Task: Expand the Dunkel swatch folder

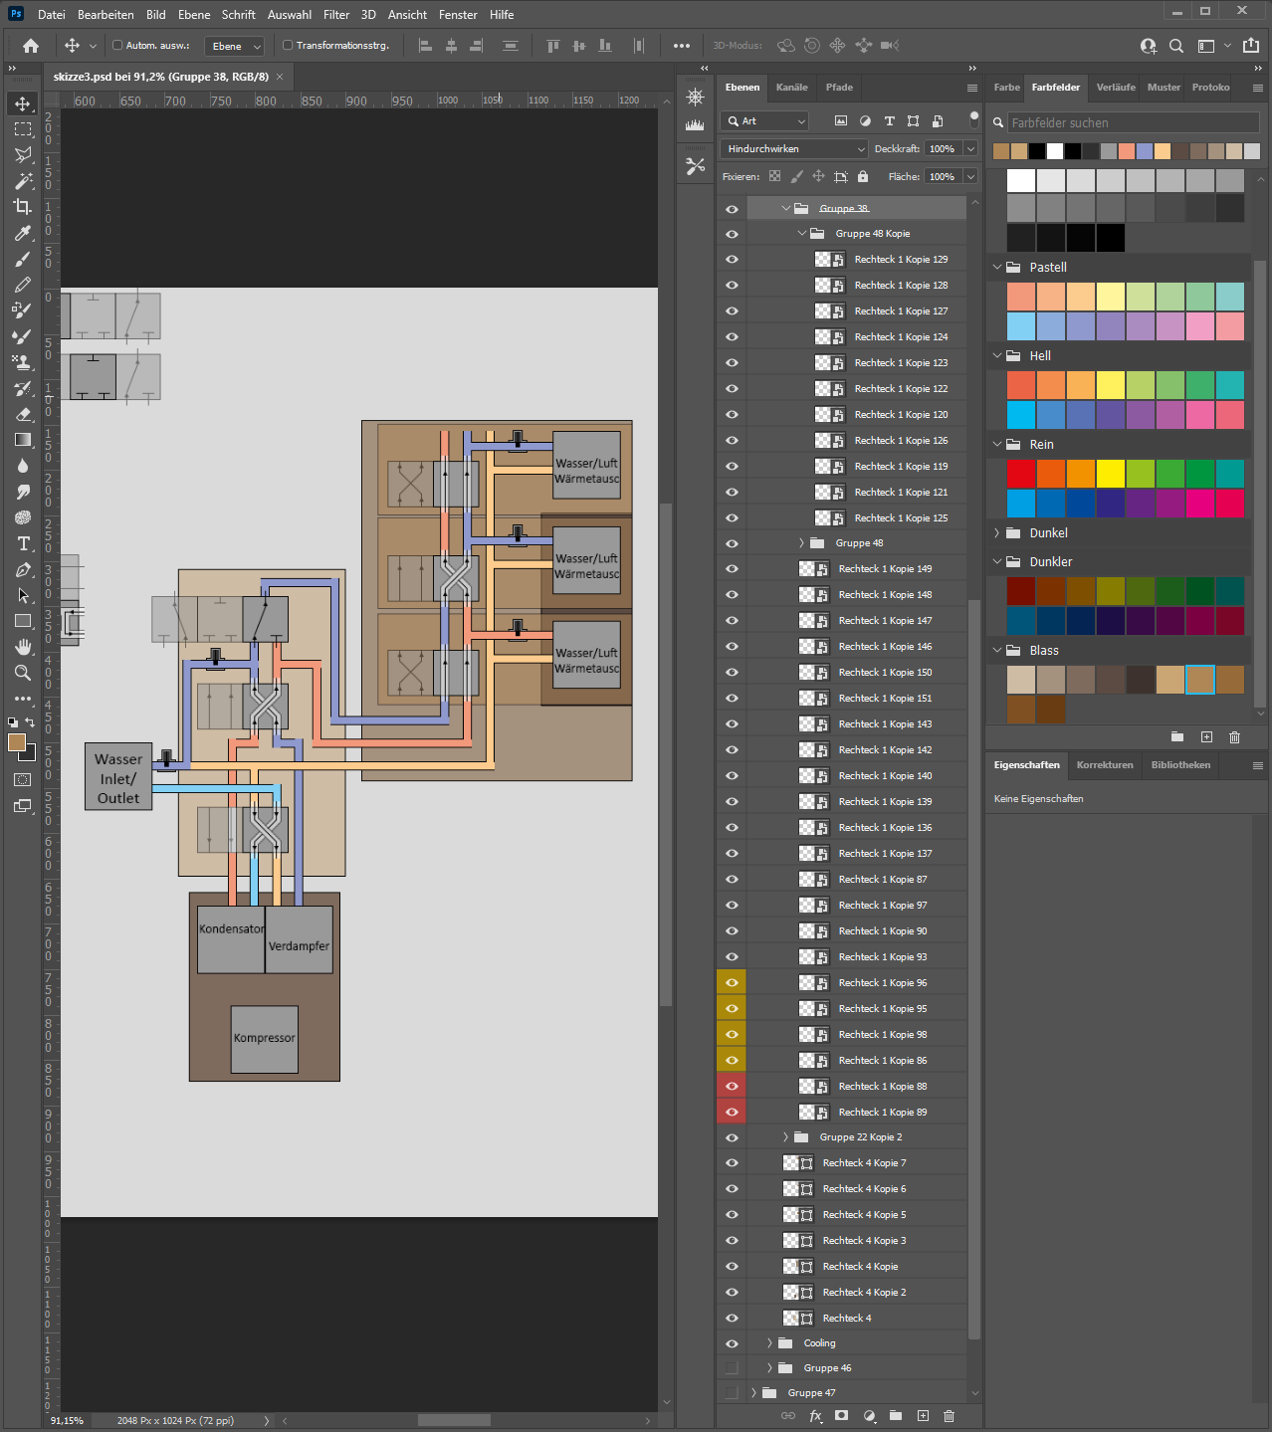Action: click(997, 533)
